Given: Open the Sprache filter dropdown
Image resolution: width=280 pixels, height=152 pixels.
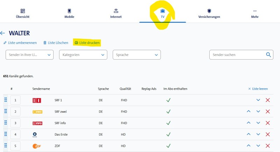Looking at the screenshot, I should coord(136,55).
